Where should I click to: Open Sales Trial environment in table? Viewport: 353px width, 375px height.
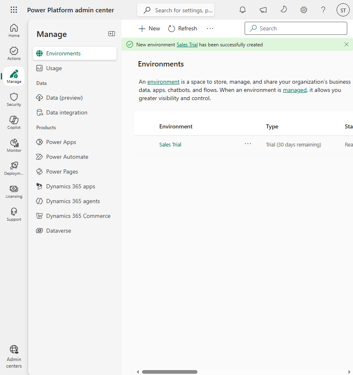click(170, 145)
